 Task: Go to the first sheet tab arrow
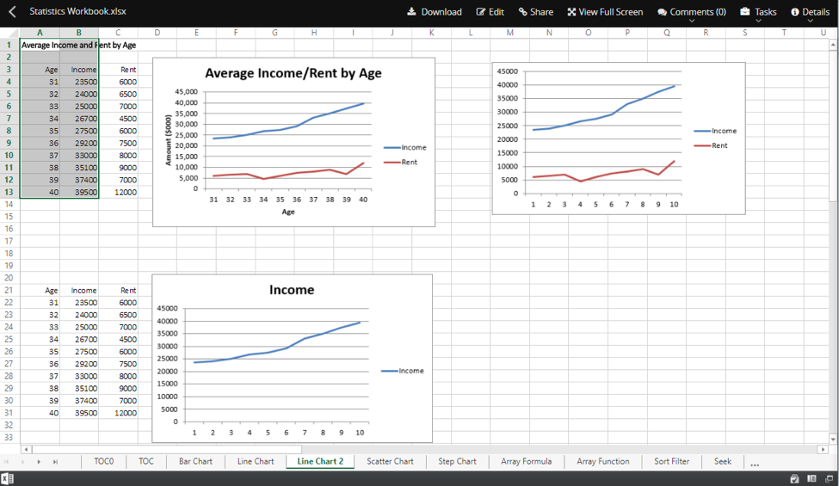(6, 461)
